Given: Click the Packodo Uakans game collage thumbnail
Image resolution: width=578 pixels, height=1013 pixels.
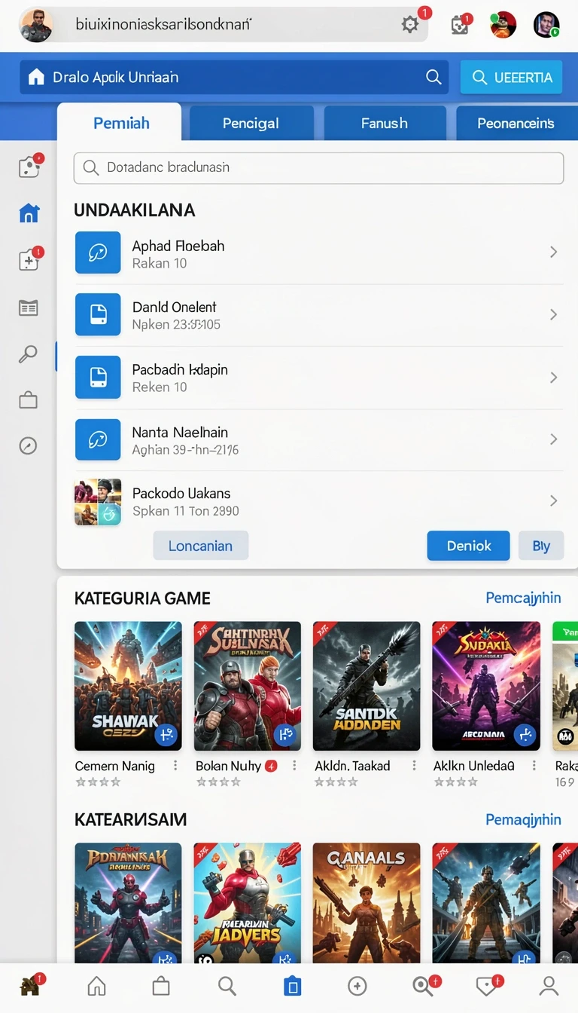Looking at the screenshot, I should (x=98, y=502).
